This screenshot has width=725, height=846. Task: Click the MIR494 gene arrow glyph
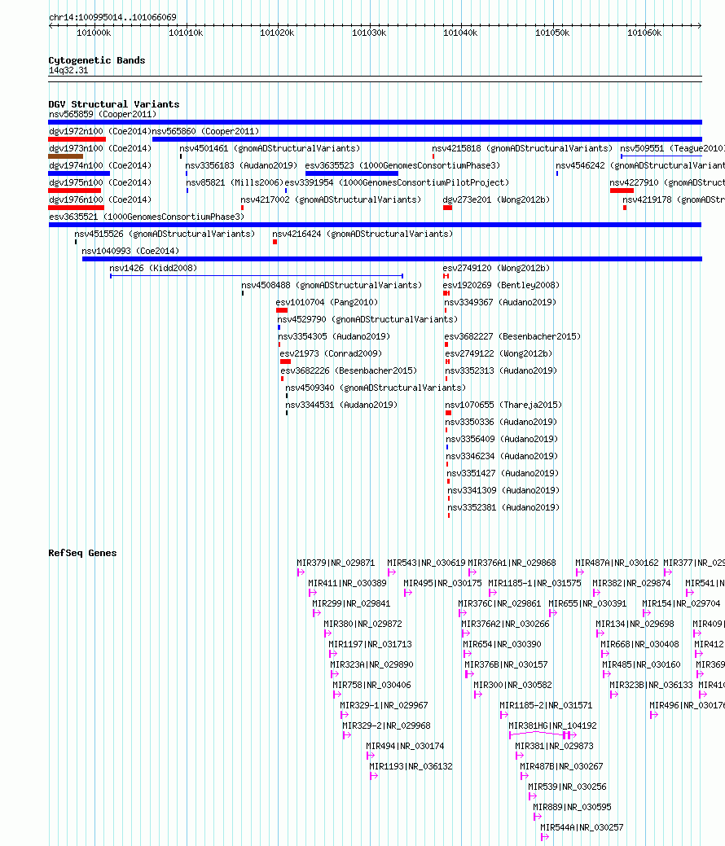pos(371,756)
